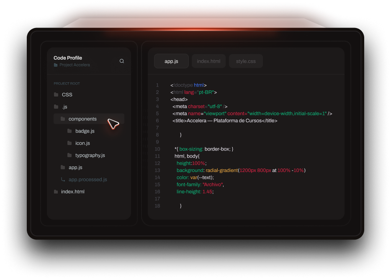The width and height of the screenshot is (391, 280).
Task: Click the <head> tag line
Action: tap(179, 99)
